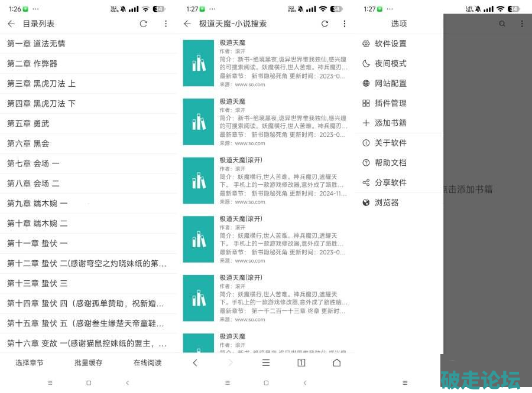Viewport: 532px width, 393px height.
Task: Open browser hamburger menu in bottom bar
Action: click(266, 362)
